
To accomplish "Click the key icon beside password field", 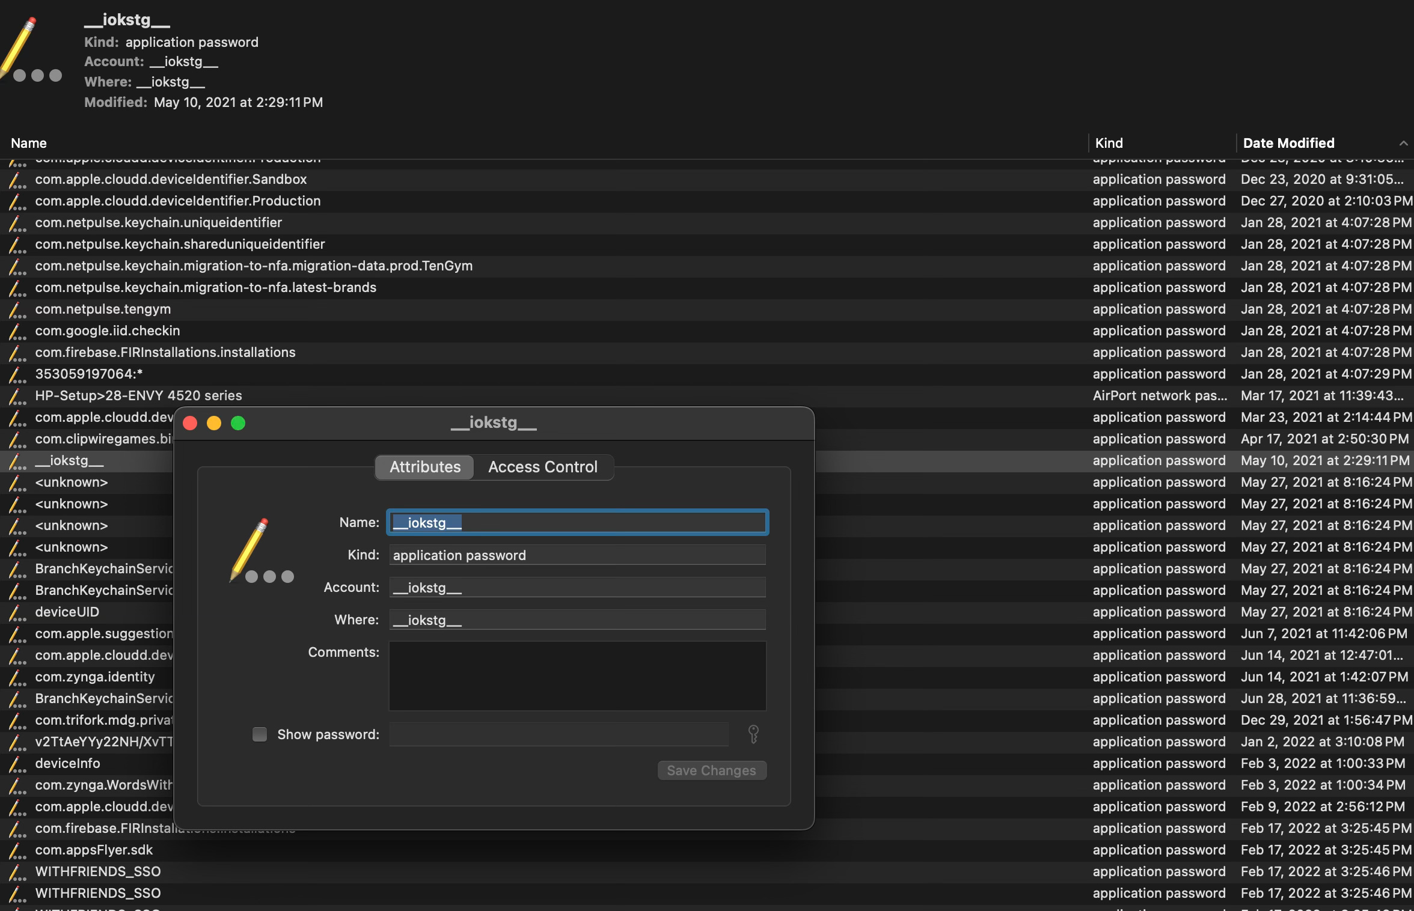I will click(x=753, y=734).
